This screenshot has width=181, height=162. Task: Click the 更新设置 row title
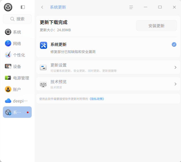pyautogui.click(x=59, y=65)
